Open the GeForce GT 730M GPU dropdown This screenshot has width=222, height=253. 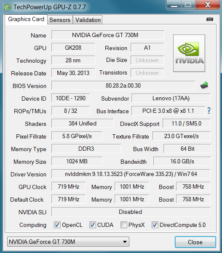[68, 242]
